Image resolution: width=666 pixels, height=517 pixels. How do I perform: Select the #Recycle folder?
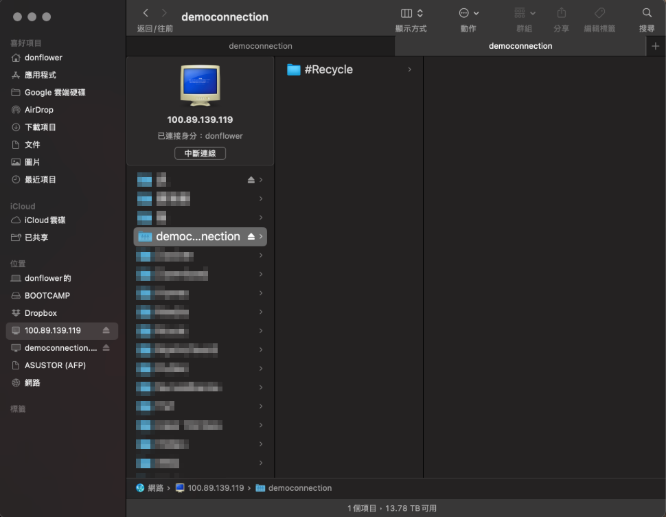click(328, 69)
